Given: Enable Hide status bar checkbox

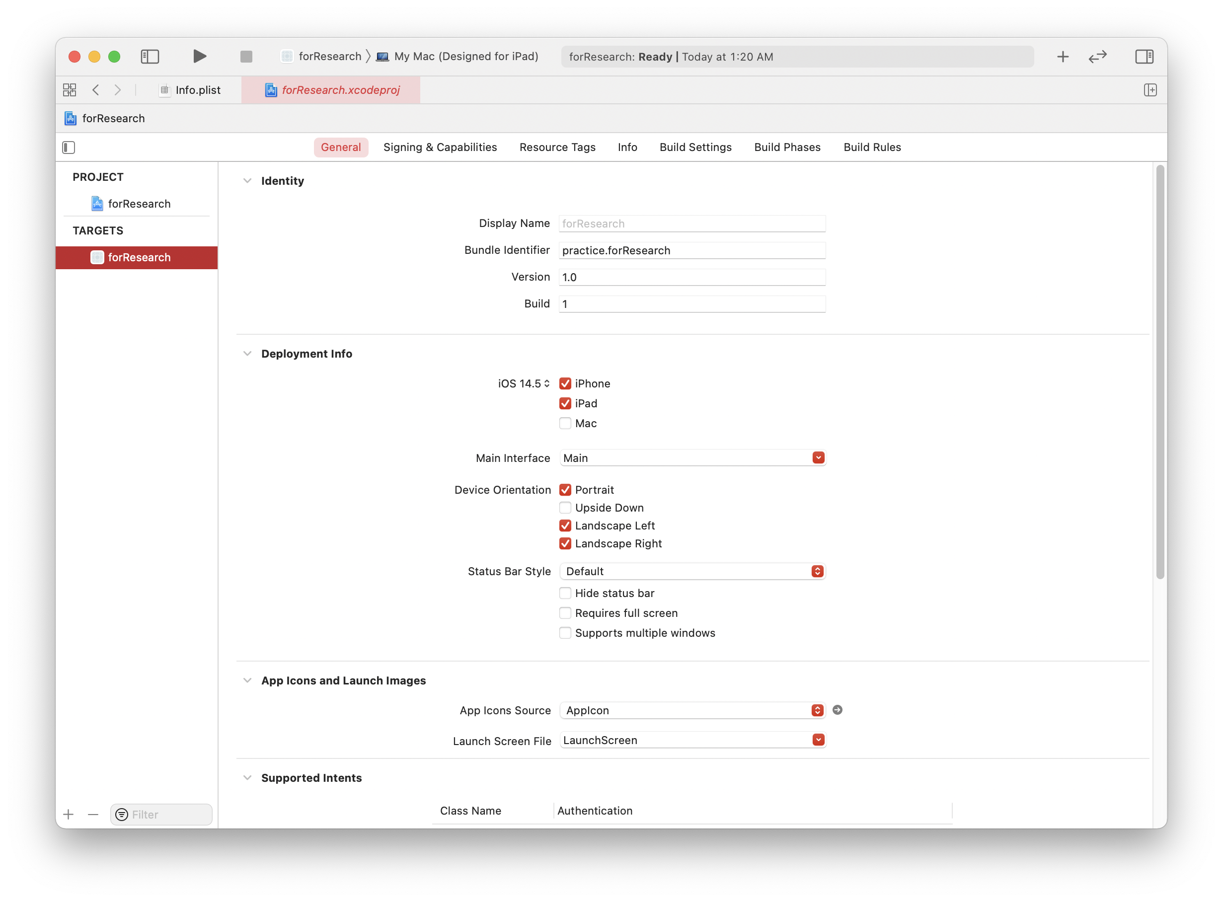Looking at the screenshot, I should [x=565, y=593].
